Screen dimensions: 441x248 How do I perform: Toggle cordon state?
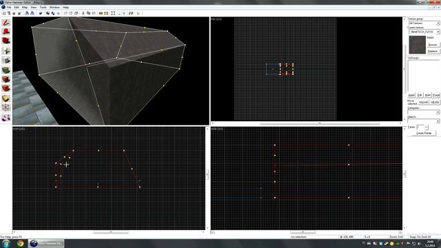pos(101,13)
